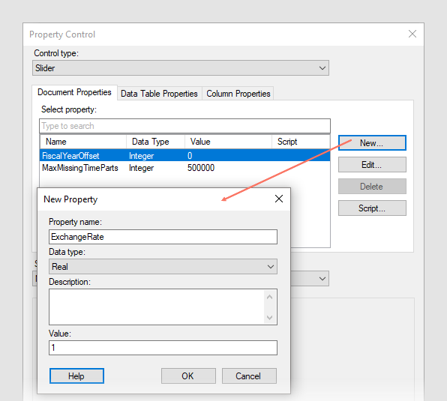Image resolution: width=447 pixels, height=401 pixels.
Task: Open Help for New Property
Action: pos(76,376)
